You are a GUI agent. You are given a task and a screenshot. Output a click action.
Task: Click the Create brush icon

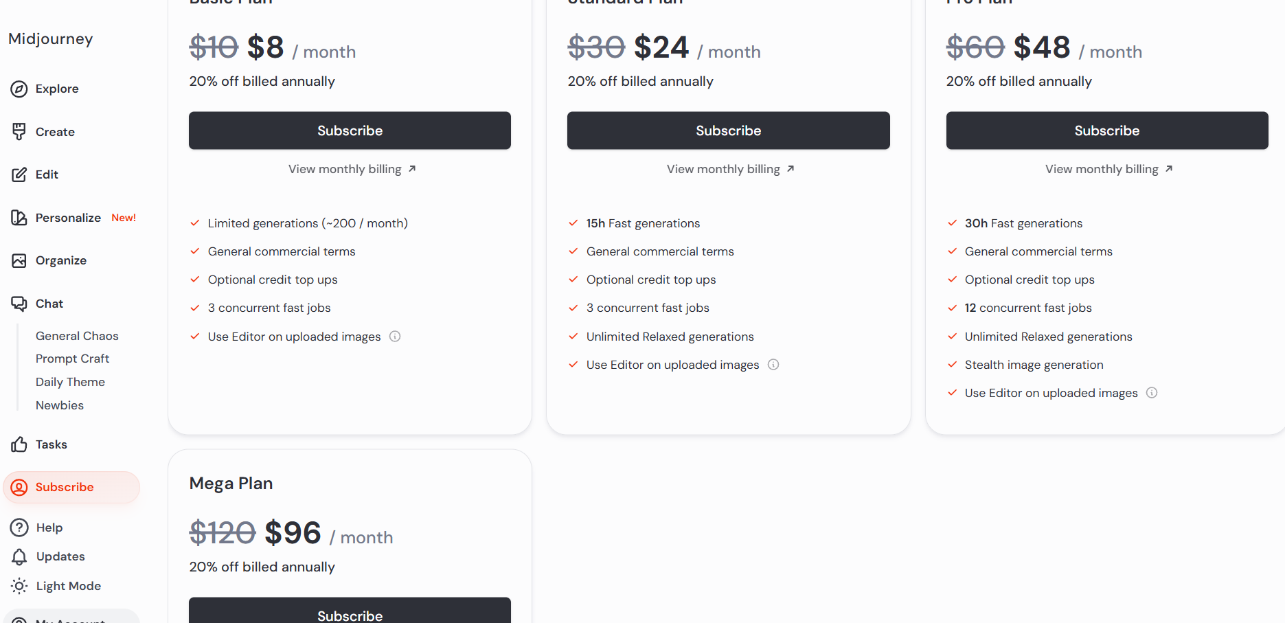pyautogui.click(x=19, y=131)
